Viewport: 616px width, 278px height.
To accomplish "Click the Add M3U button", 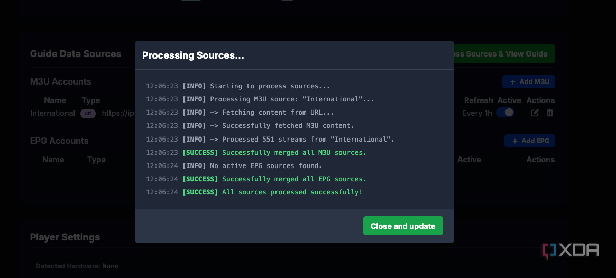I will [x=528, y=82].
